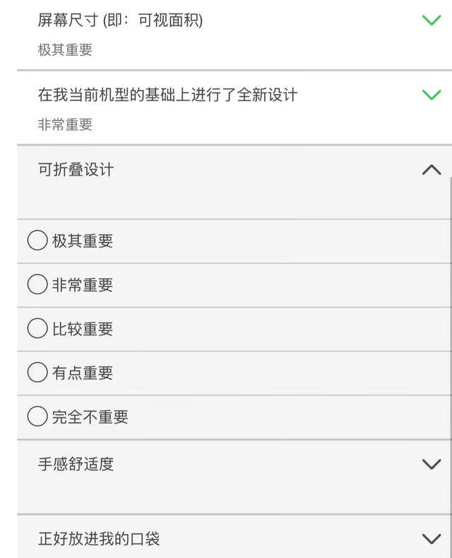This screenshot has width=452, height=558.
Task: Click the 屏幕尺寸 (即：可视面积) heading
Action: point(120,21)
